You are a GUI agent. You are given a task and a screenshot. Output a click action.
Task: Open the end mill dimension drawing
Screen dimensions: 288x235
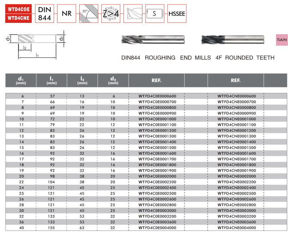click(35, 45)
